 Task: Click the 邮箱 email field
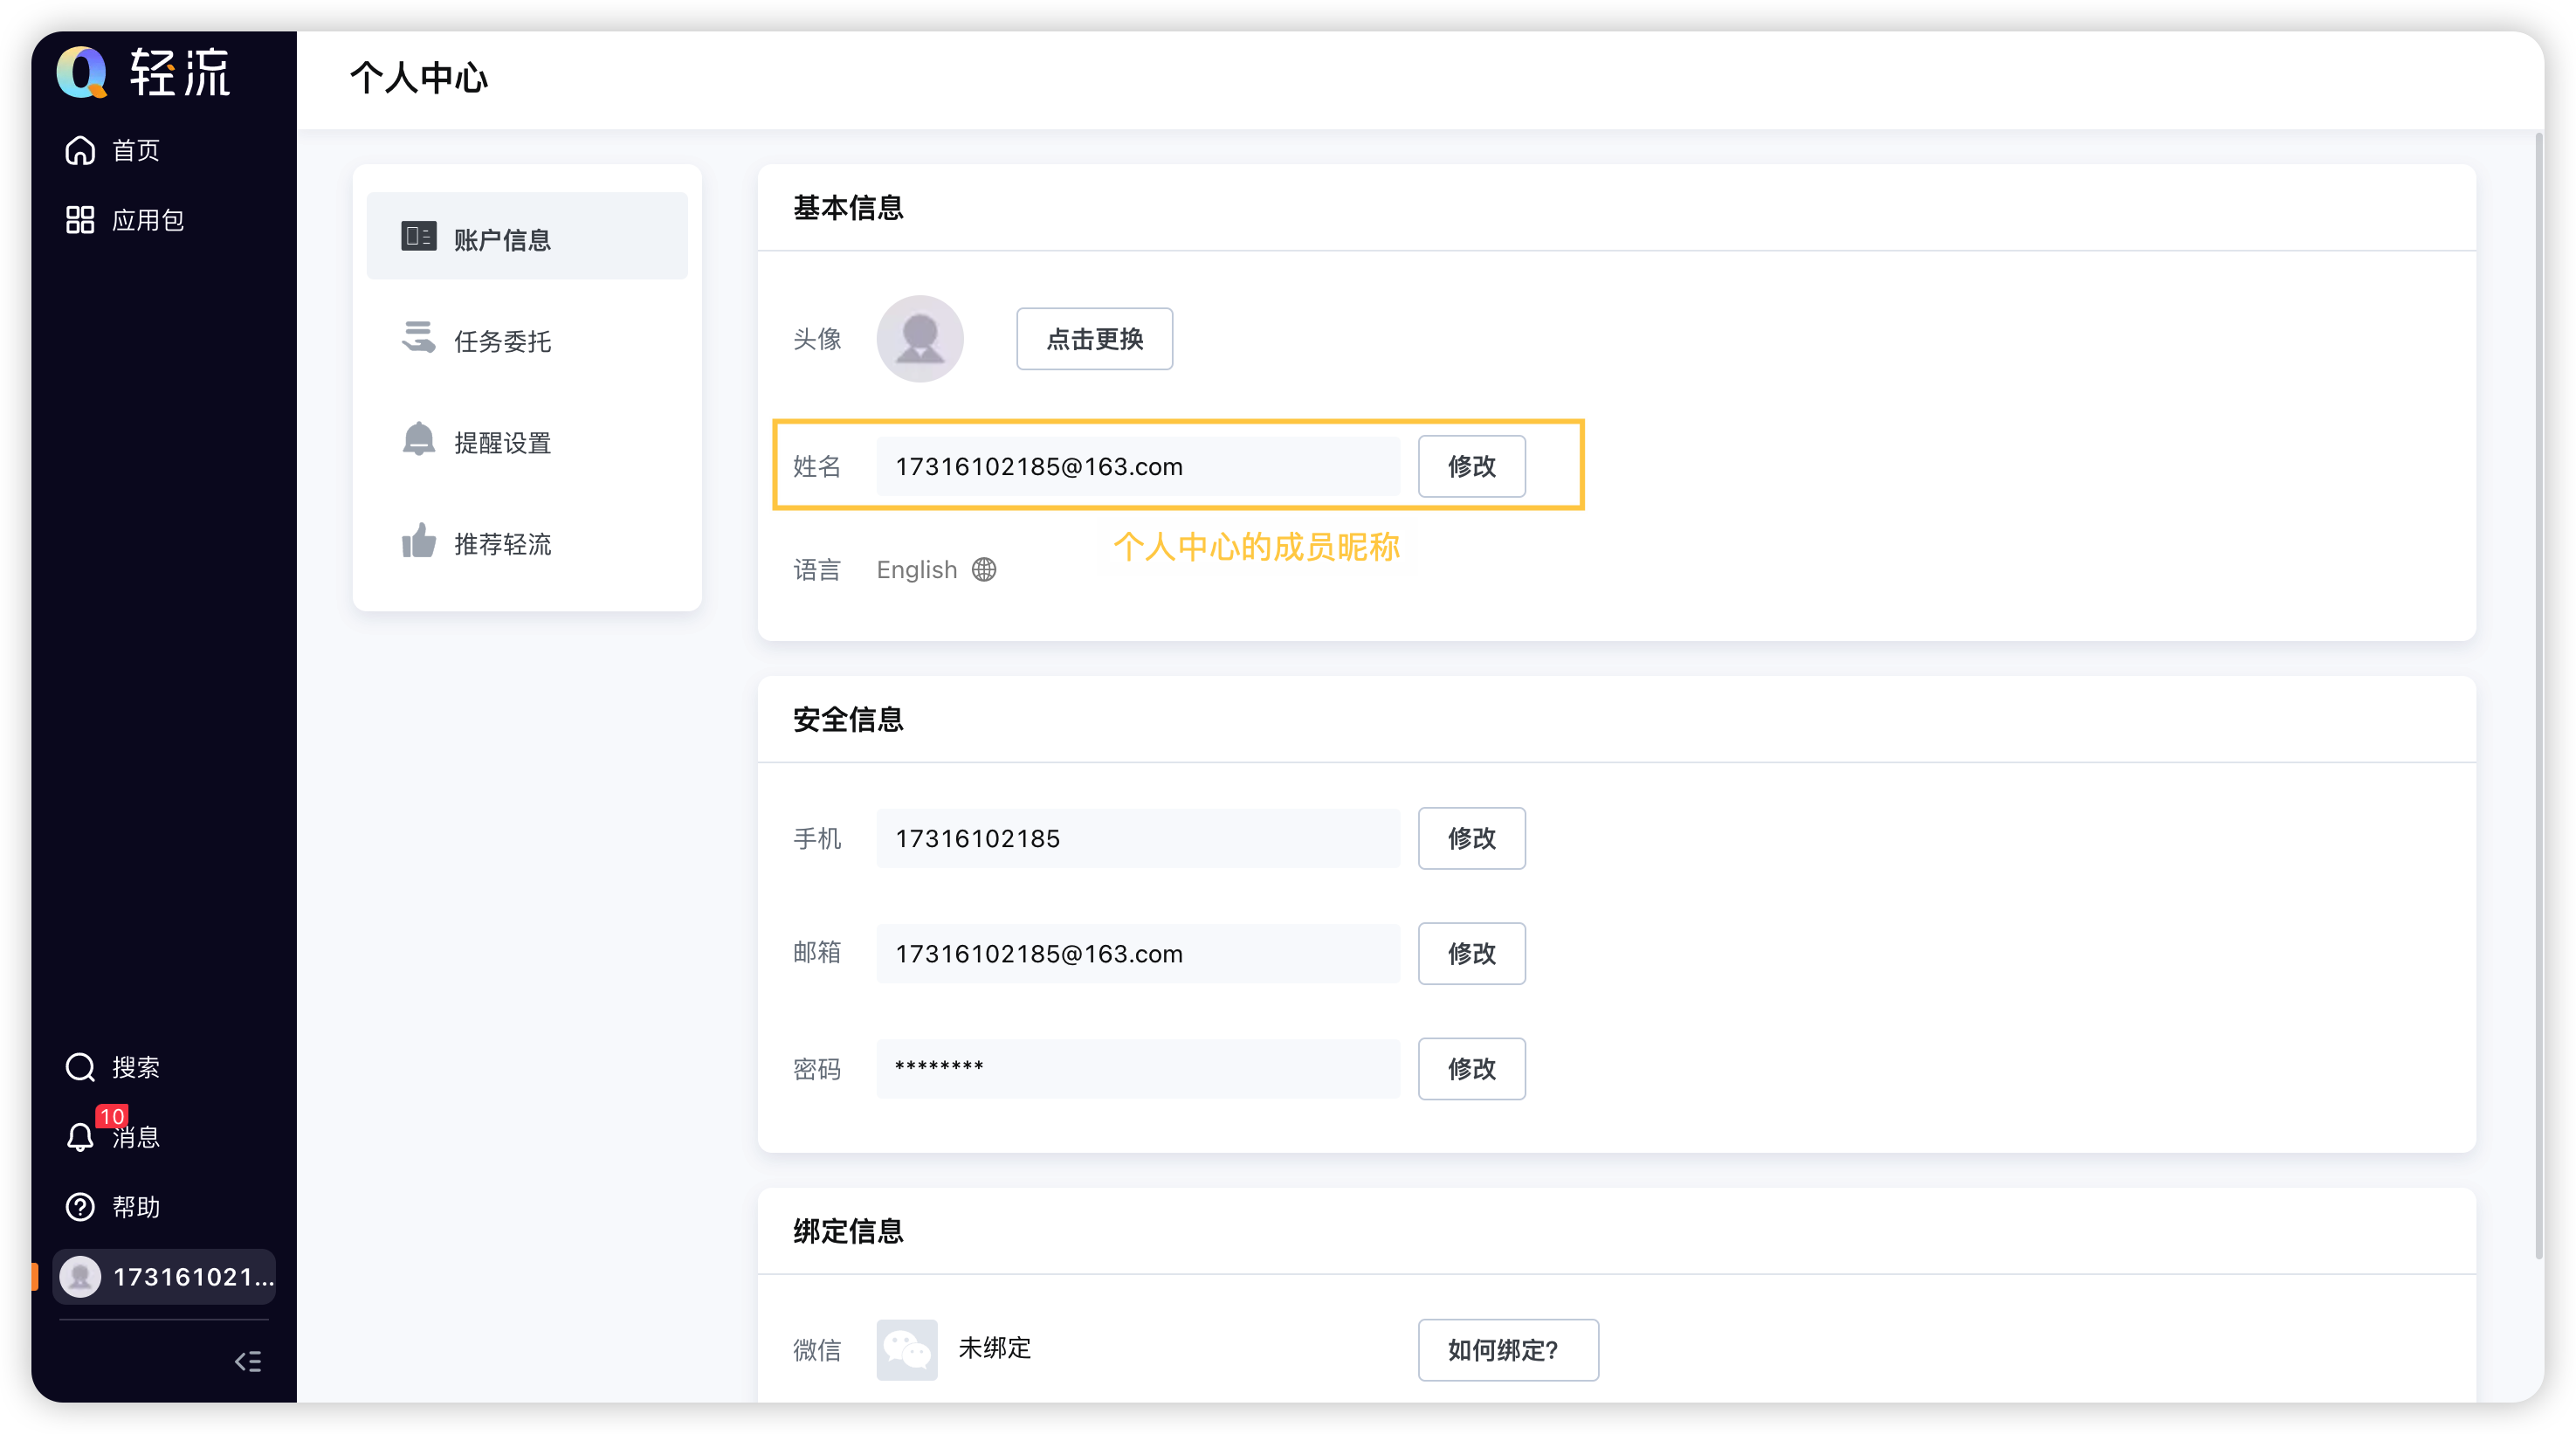tap(1138, 953)
